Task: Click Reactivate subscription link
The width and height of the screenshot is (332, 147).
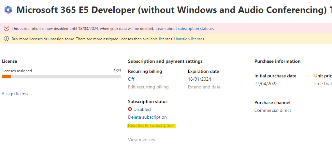Action: (x=151, y=126)
